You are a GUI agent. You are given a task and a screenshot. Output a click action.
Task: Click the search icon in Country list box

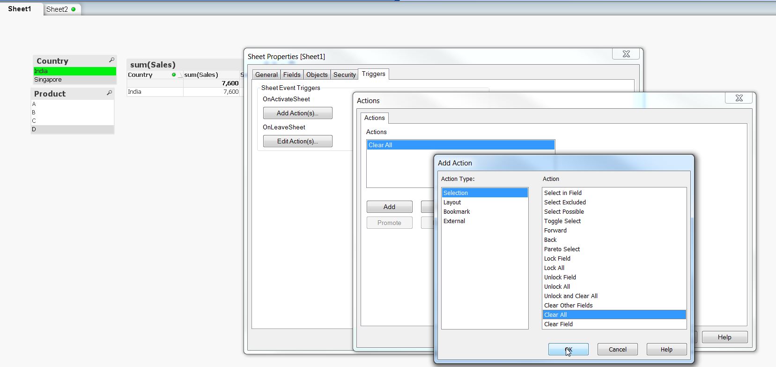111,60
